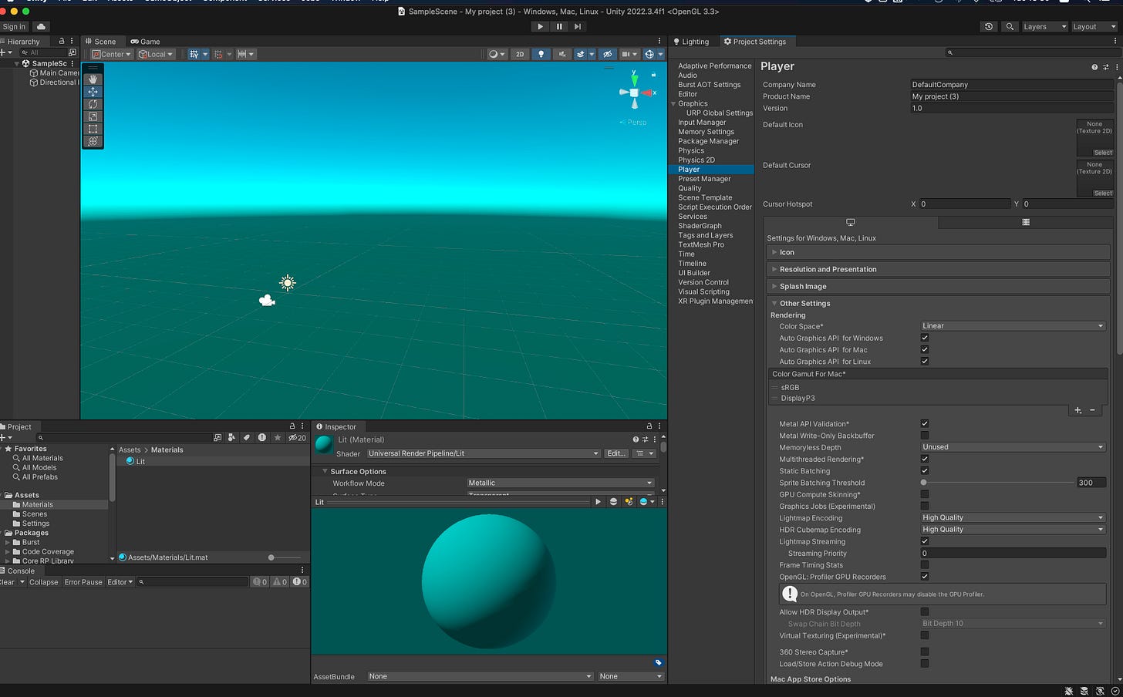The width and height of the screenshot is (1123, 697).
Task: Open Lightmap Encoding dropdown
Action: [x=1013, y=517]
